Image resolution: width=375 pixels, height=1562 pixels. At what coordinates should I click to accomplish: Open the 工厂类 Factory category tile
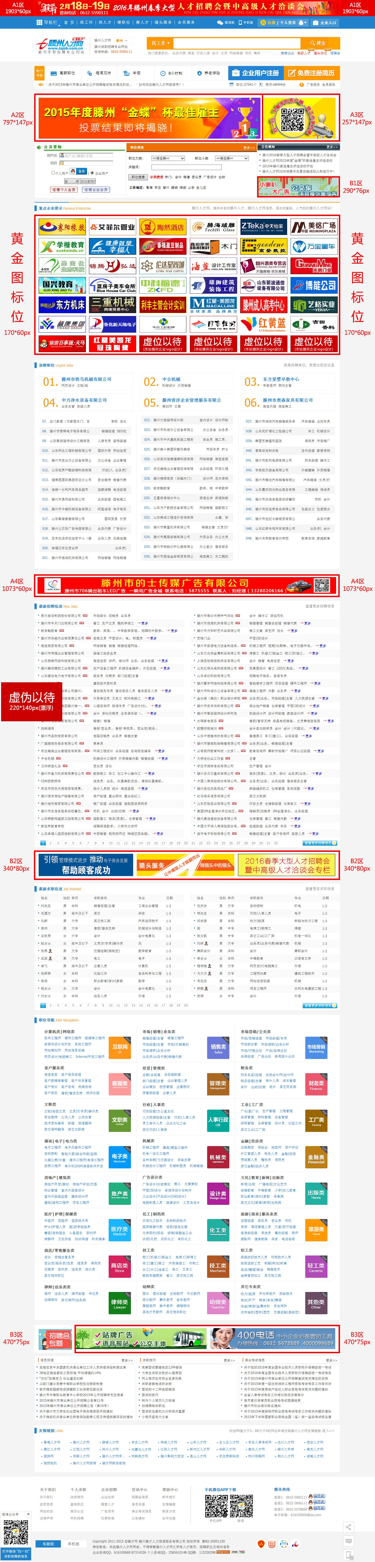[x=316, y=1120]
